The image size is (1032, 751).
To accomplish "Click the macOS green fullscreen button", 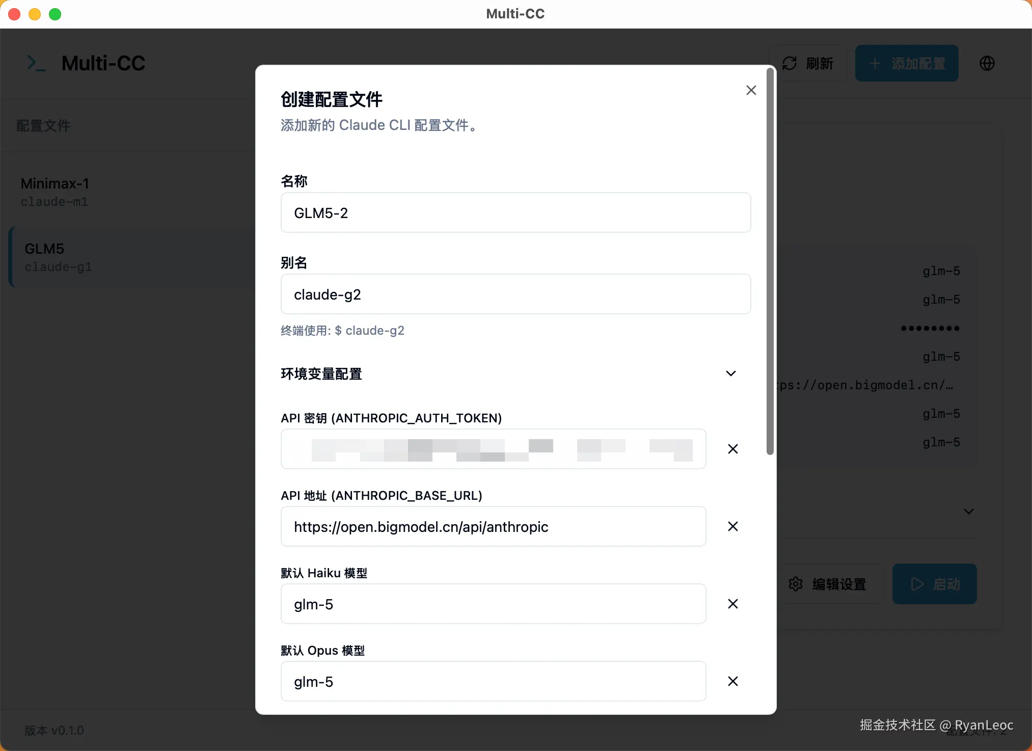I will tap(55, 14).
